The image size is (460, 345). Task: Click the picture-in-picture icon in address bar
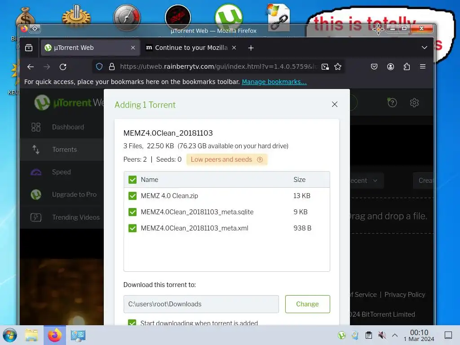click(x=325, y=66)
